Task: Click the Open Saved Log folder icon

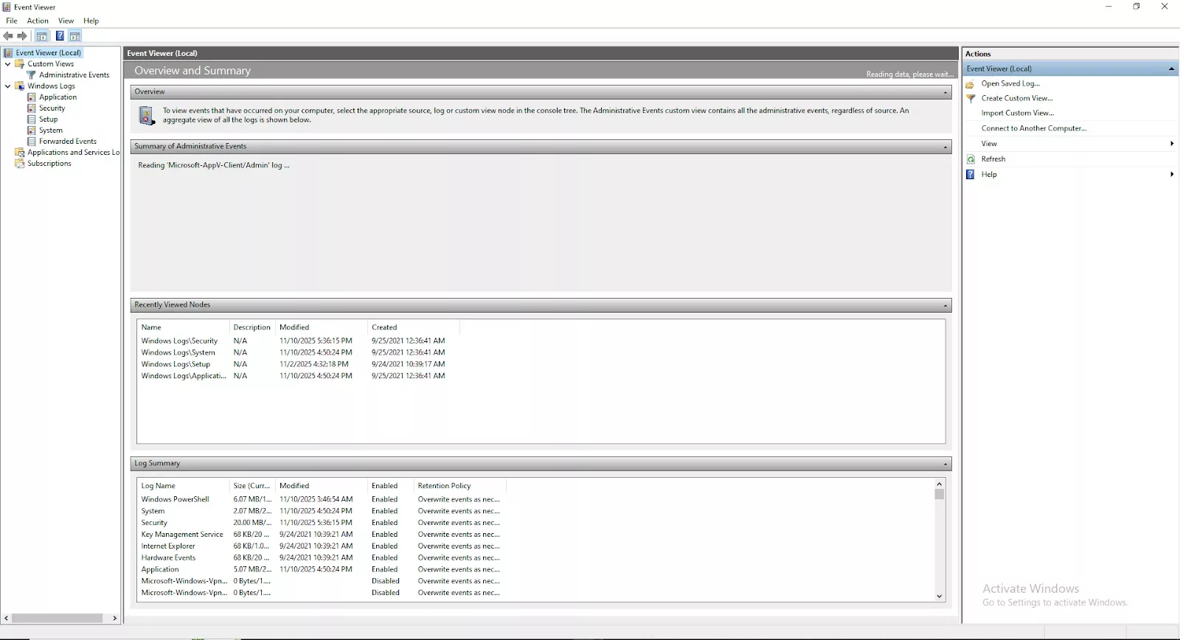Action: 971,84
